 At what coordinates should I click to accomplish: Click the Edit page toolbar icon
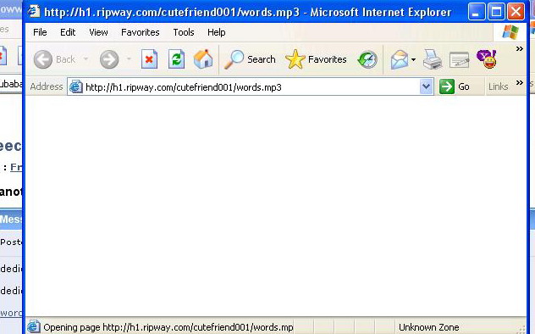pos(459,60)
